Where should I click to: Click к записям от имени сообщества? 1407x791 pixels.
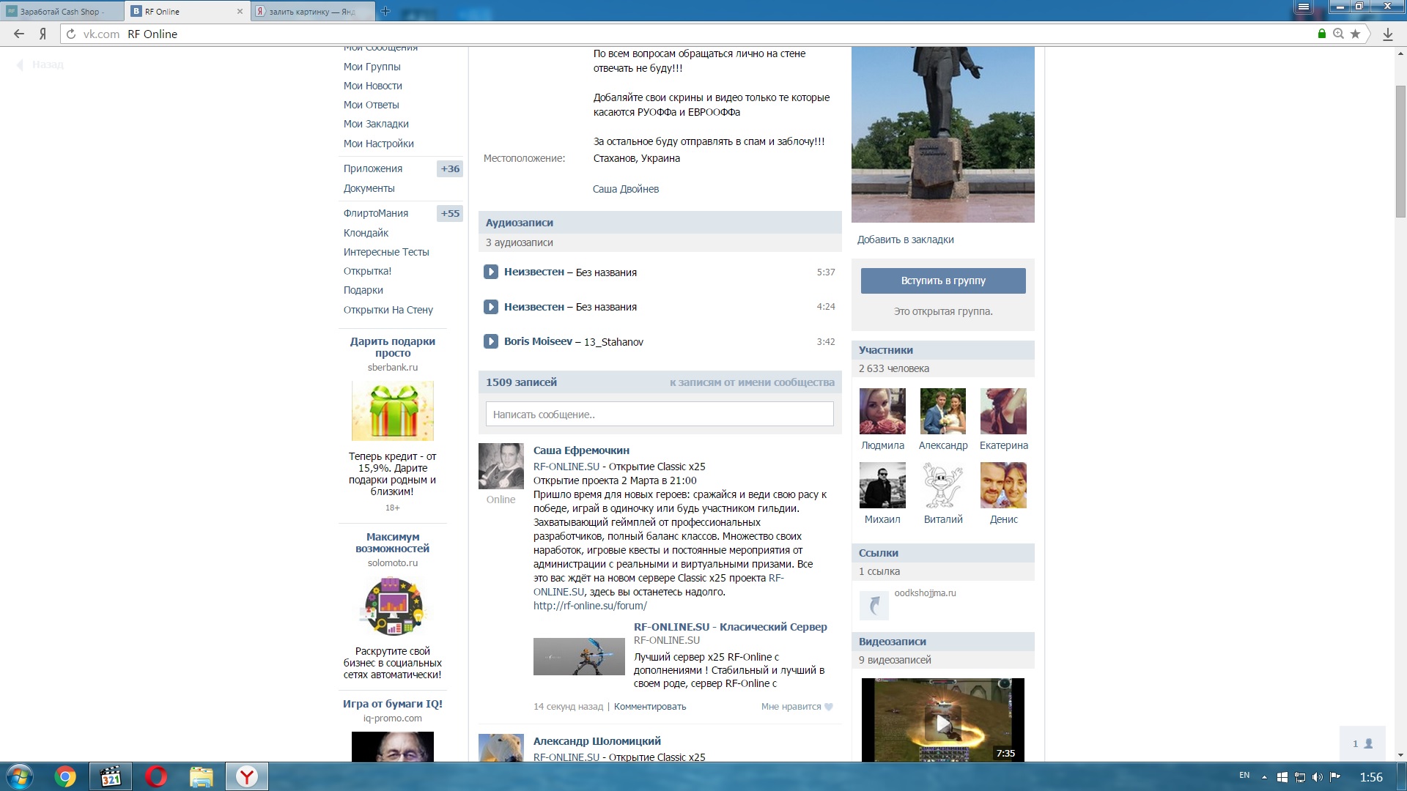pos(752,382)
